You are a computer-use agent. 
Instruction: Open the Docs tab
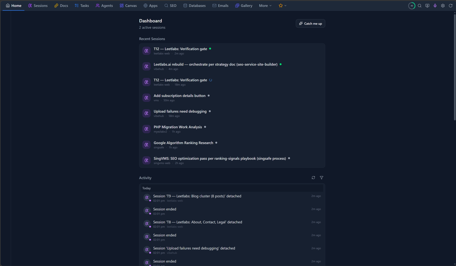(61, 5)
